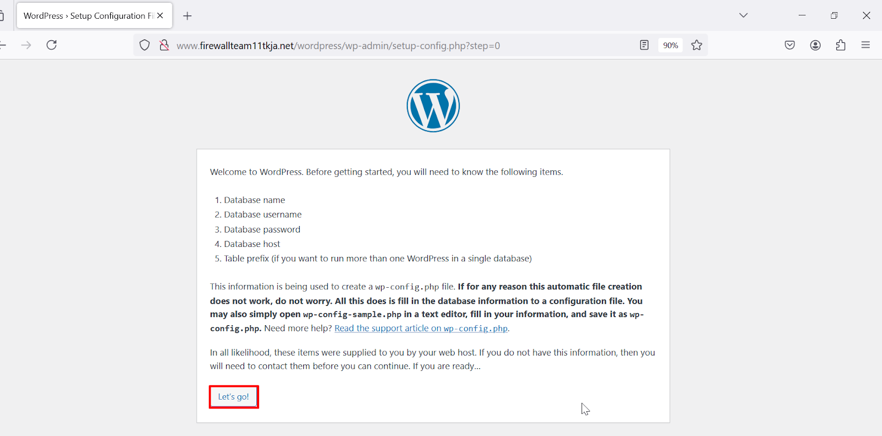Open the Pocket save icon
Screen dimensions: 882x436
coord(790,45)
